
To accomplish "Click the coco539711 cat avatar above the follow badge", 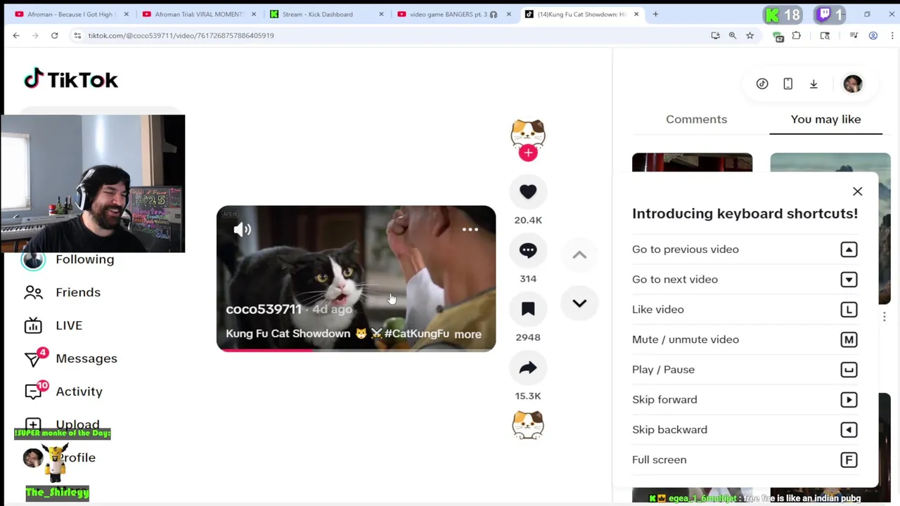I will 528,132.
